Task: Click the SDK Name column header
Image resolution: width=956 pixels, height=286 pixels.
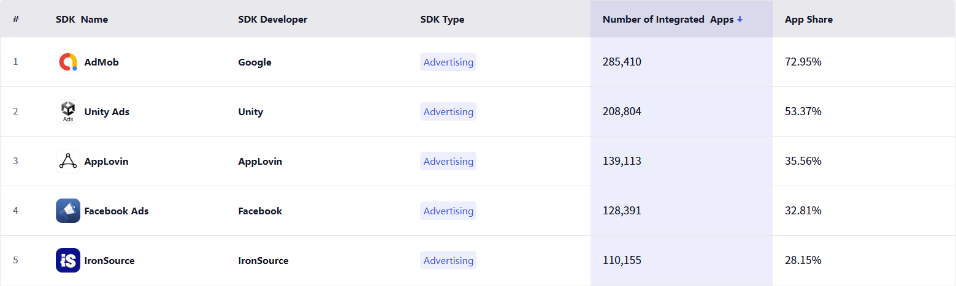Action: coord(82,20)
